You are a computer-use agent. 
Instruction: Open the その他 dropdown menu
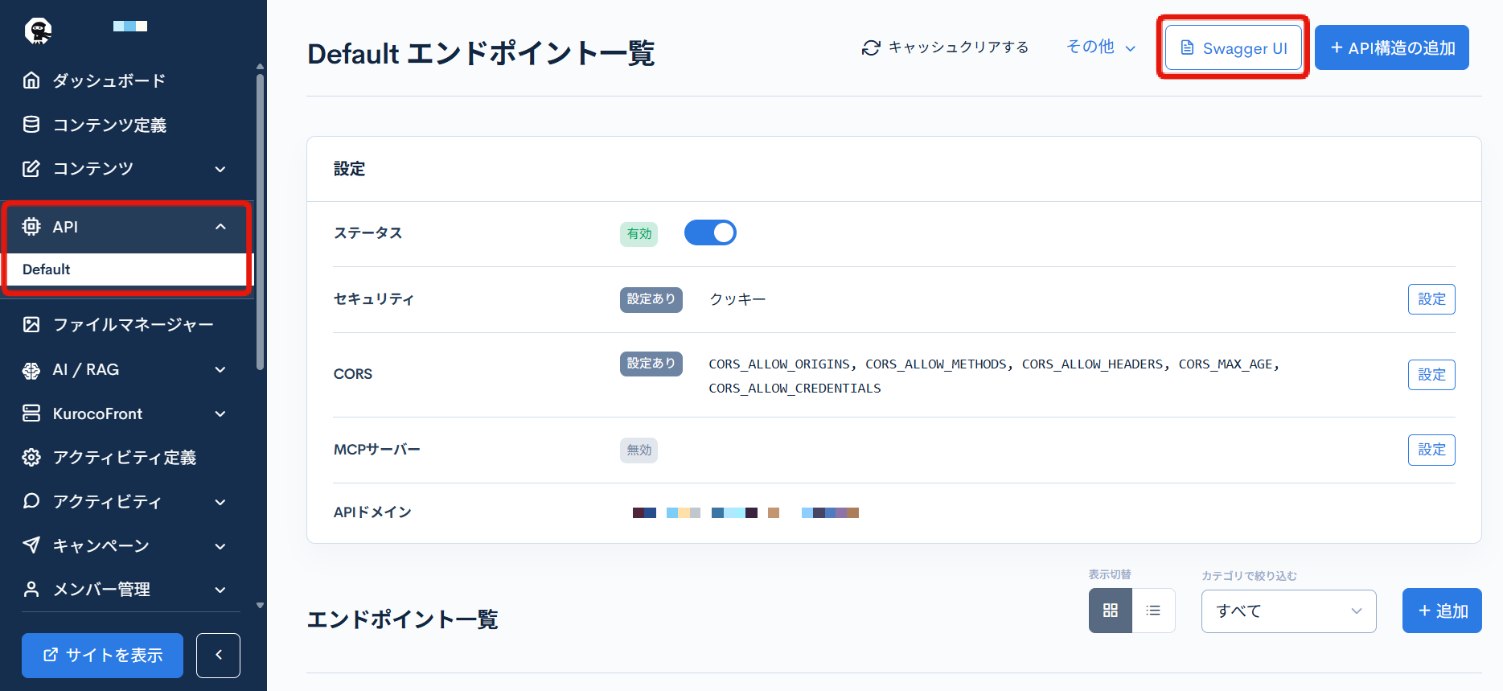(1101, 47)
